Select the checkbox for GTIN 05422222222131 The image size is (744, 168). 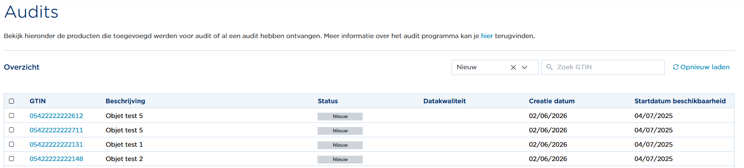(x=12, y=144)
